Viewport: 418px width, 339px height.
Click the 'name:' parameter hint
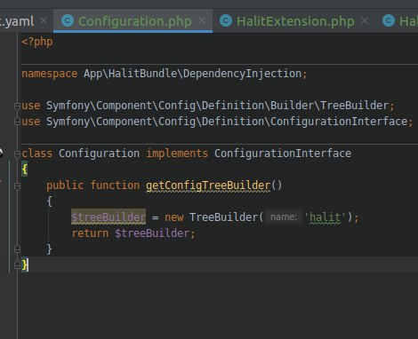pos(284,217)
